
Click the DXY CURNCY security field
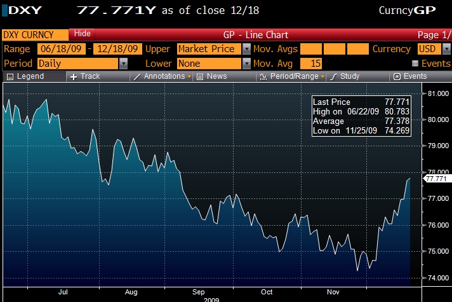point(35,34)
